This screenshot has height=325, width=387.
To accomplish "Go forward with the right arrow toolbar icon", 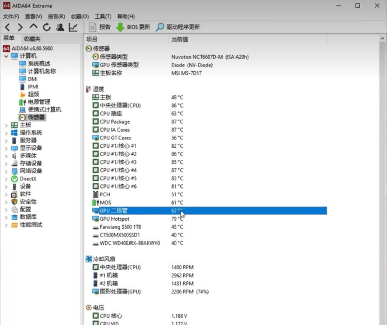I will tap(20, 27).
